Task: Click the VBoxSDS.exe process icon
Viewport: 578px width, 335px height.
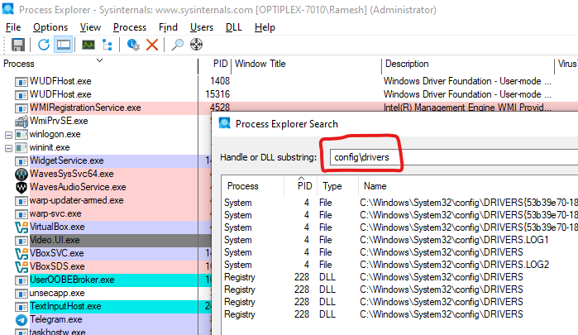Action: [x=21, y=266]
